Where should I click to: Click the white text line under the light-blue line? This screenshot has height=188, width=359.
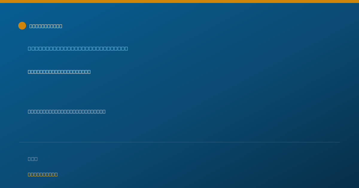tap(59, 72)
